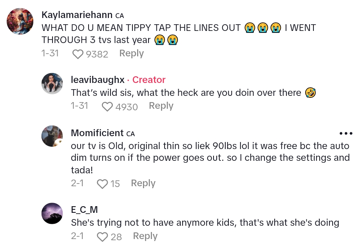Go to Momificient's profile via username
This screenshot has height=250, width=353.
(97, 133)
